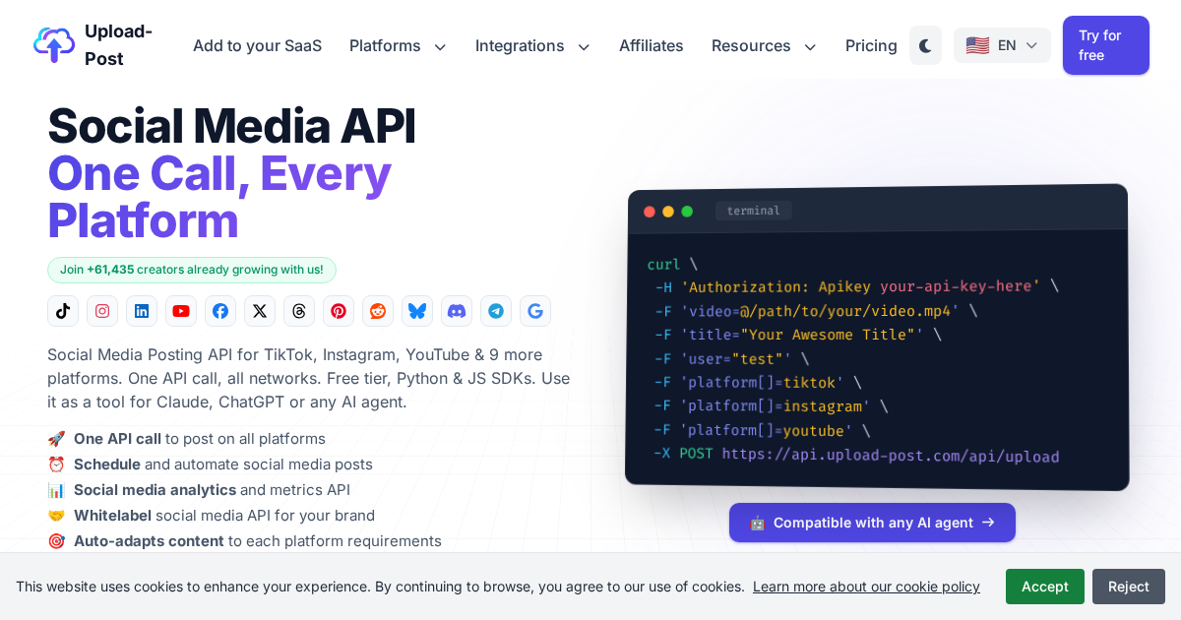Screen dimensions: 1181x620
Task: Accept the cookies
Action: tap(1045, 587)
